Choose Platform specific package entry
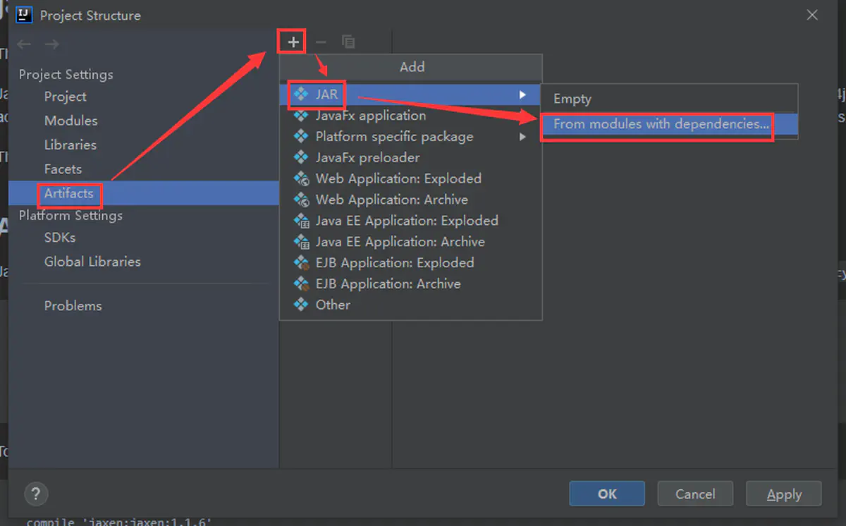This screenshot has height=526, width=846. [x=411, y=137]
